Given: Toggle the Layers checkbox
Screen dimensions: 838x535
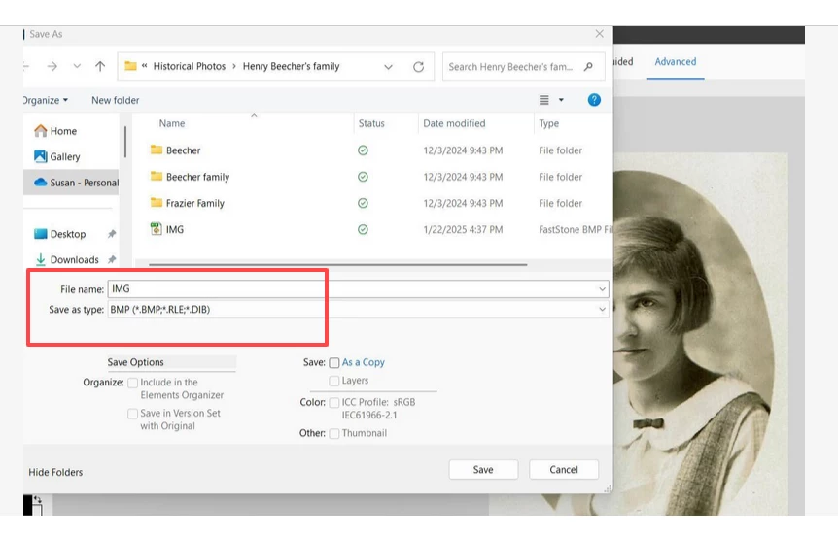Looking at the screenshot, I should click(334, 381).
